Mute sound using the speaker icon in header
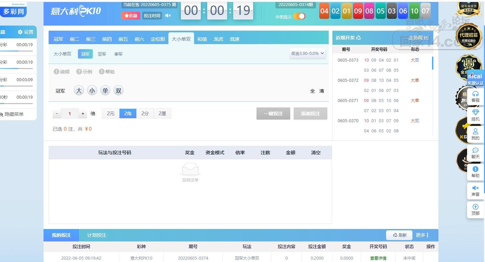Viewport: 485px width, 262px height. click(x=168, y=15)
